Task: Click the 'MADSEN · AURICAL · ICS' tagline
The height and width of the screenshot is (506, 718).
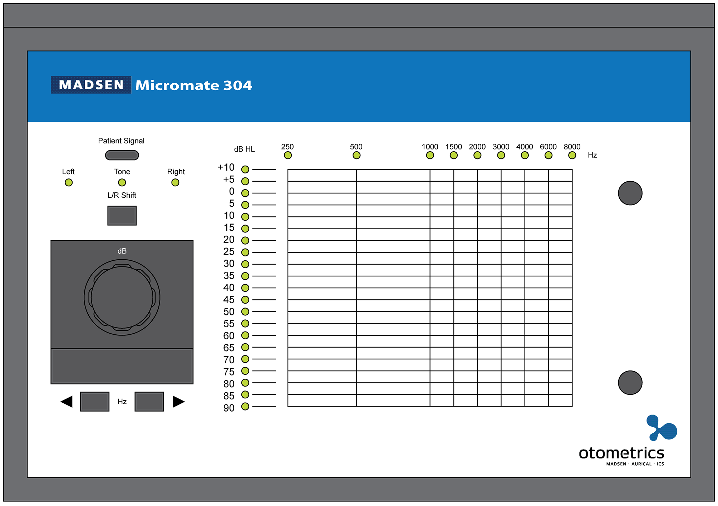Action: (x=635, y=464)
